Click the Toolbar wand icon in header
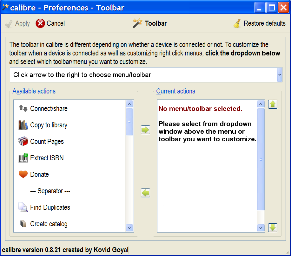This screenshot has height=256, width=291. click(x=137, y=23)
